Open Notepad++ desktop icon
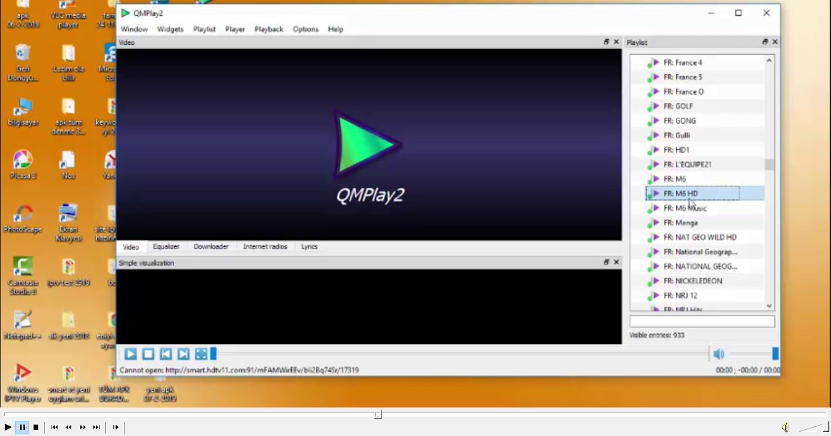This screenshot has height=436, width=831. click(x=23, y=325)
